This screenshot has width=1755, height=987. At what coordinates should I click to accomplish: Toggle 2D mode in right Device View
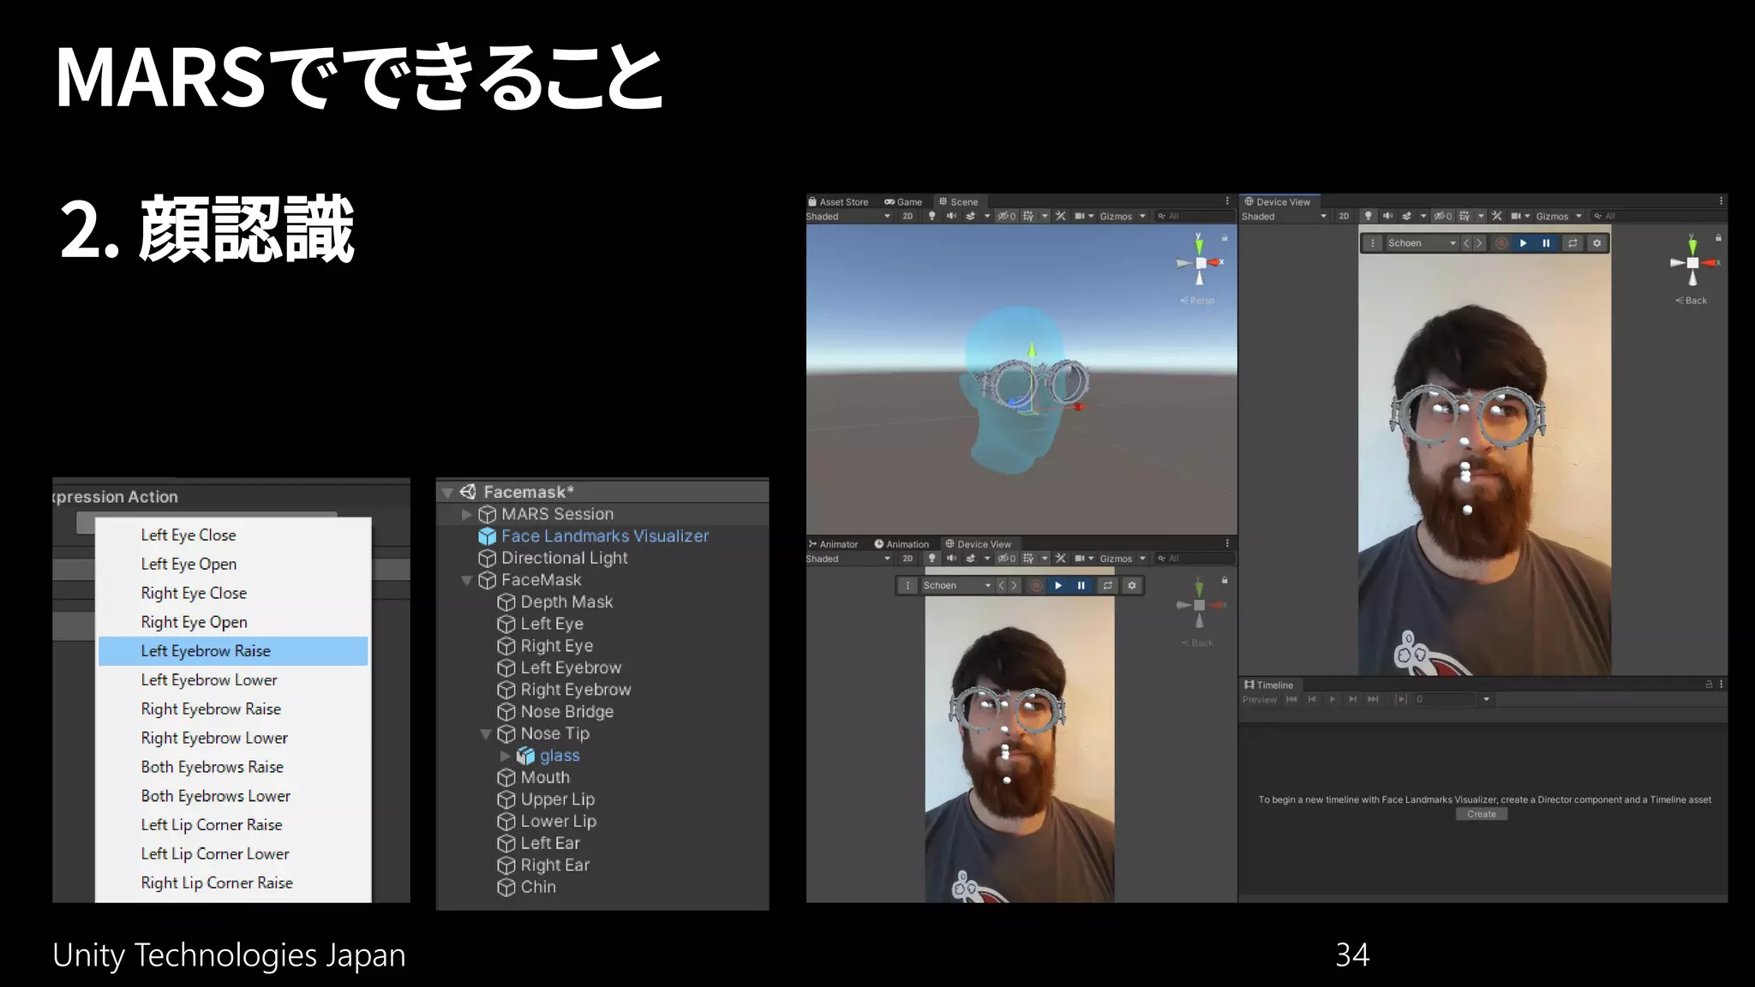1344,216
